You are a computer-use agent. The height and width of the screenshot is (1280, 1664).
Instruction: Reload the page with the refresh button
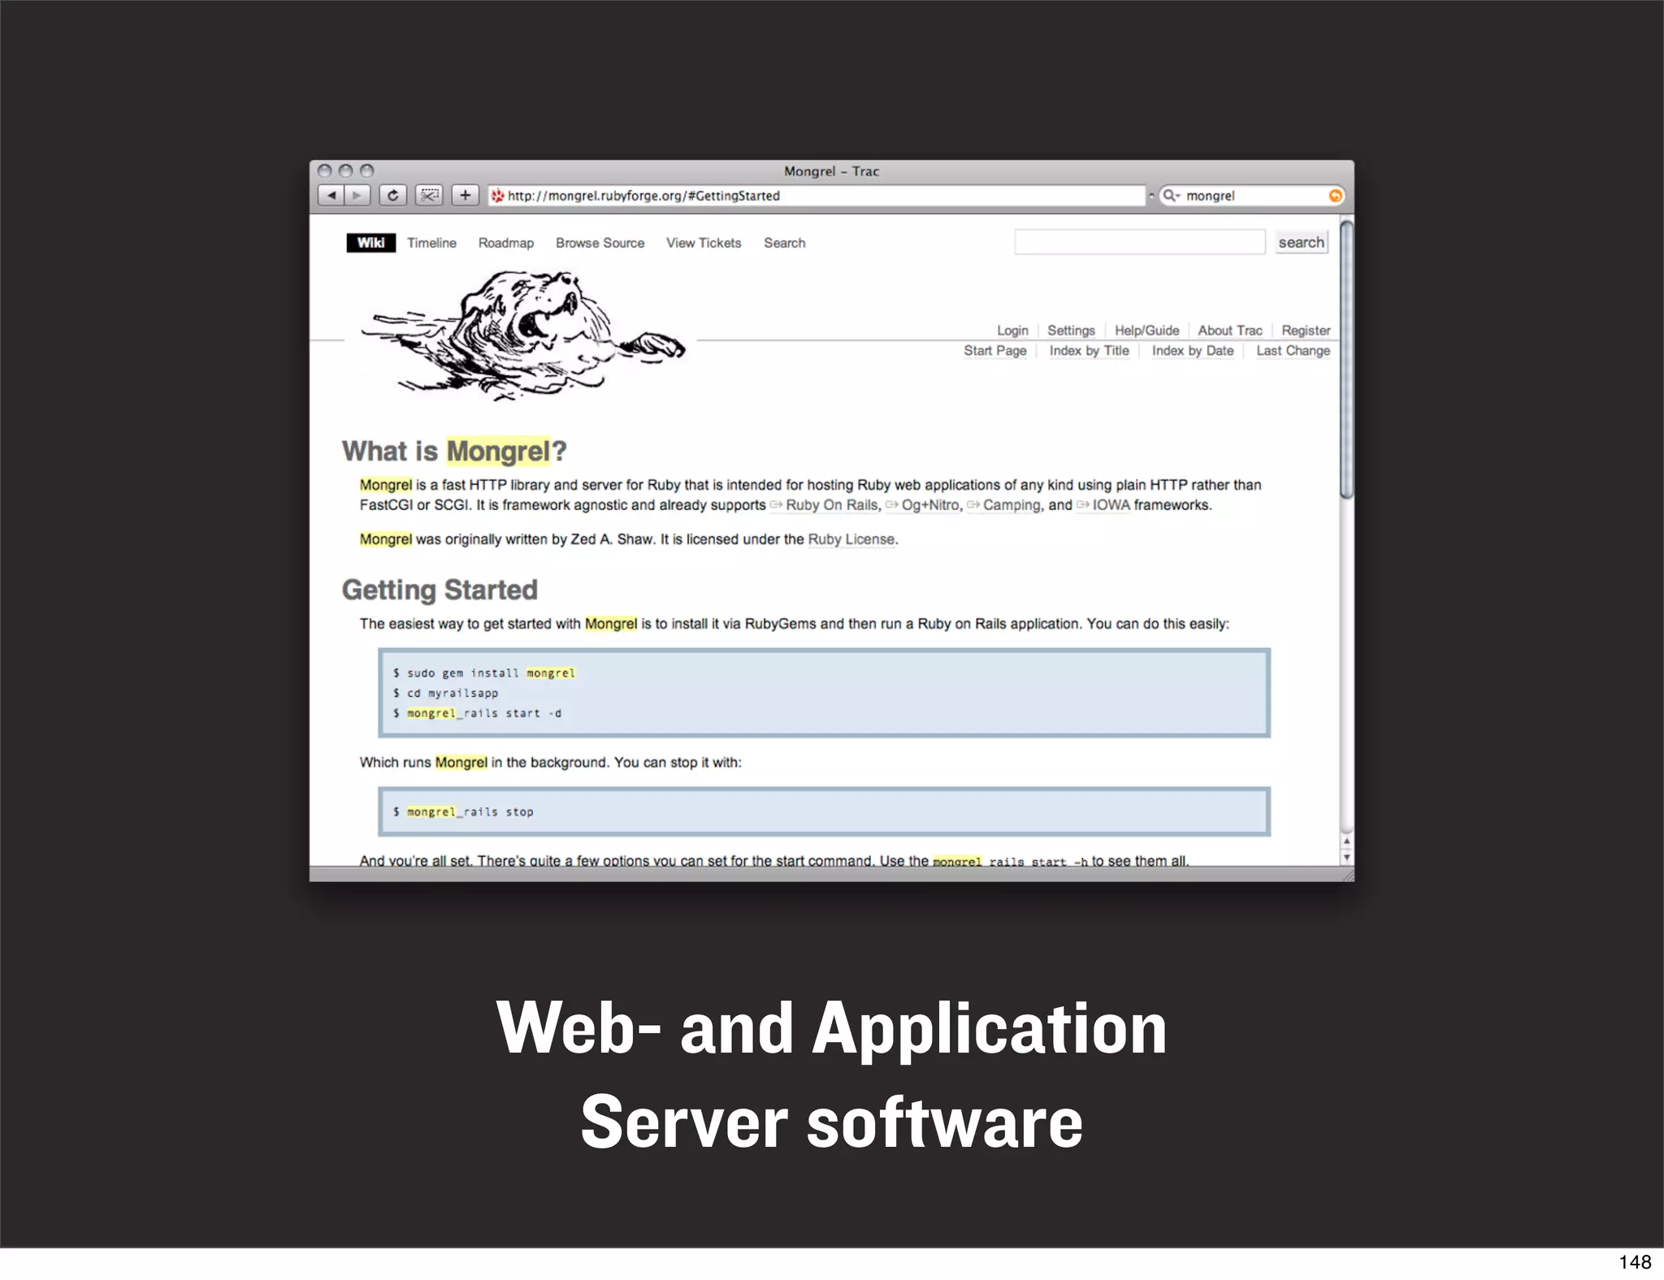coord(392,195)
